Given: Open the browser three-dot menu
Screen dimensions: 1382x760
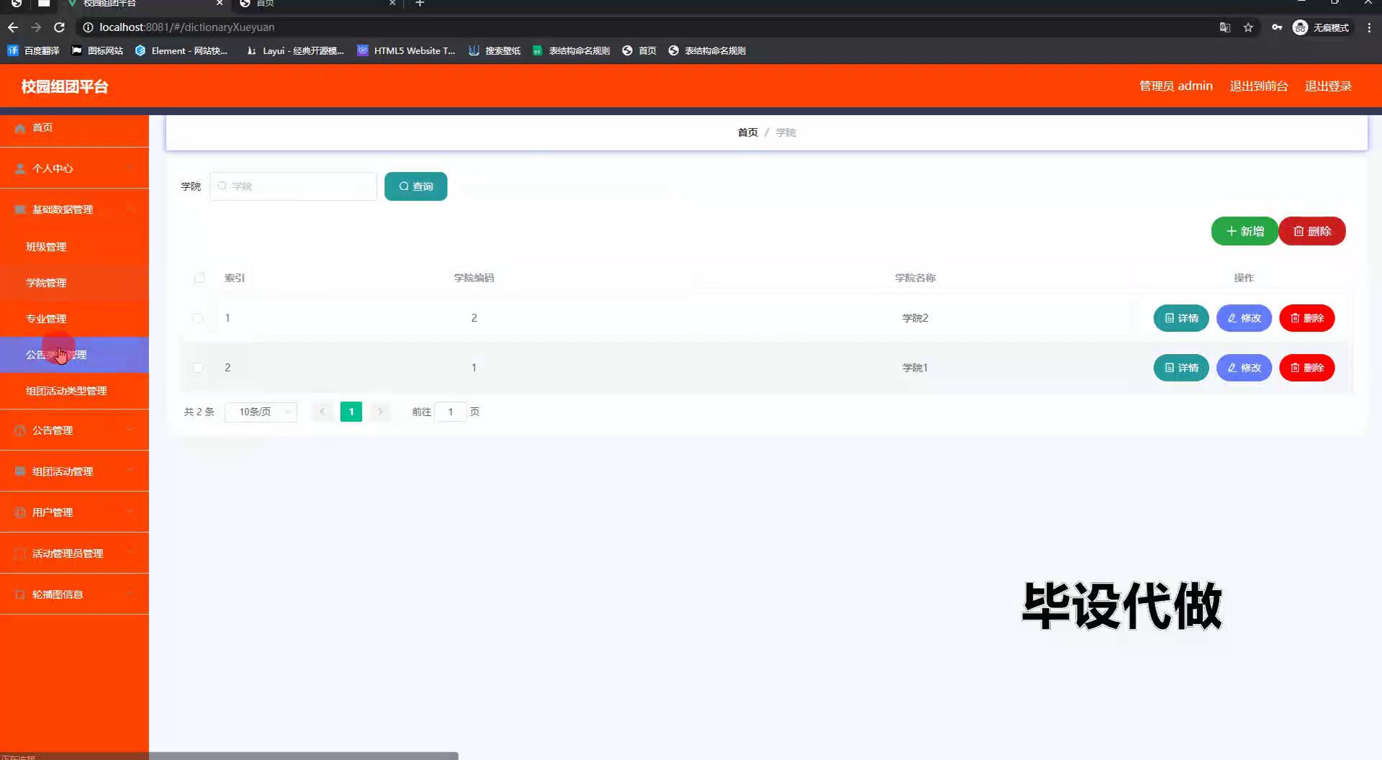Looking at the screenshot, I should click(x=1368, y=27).
